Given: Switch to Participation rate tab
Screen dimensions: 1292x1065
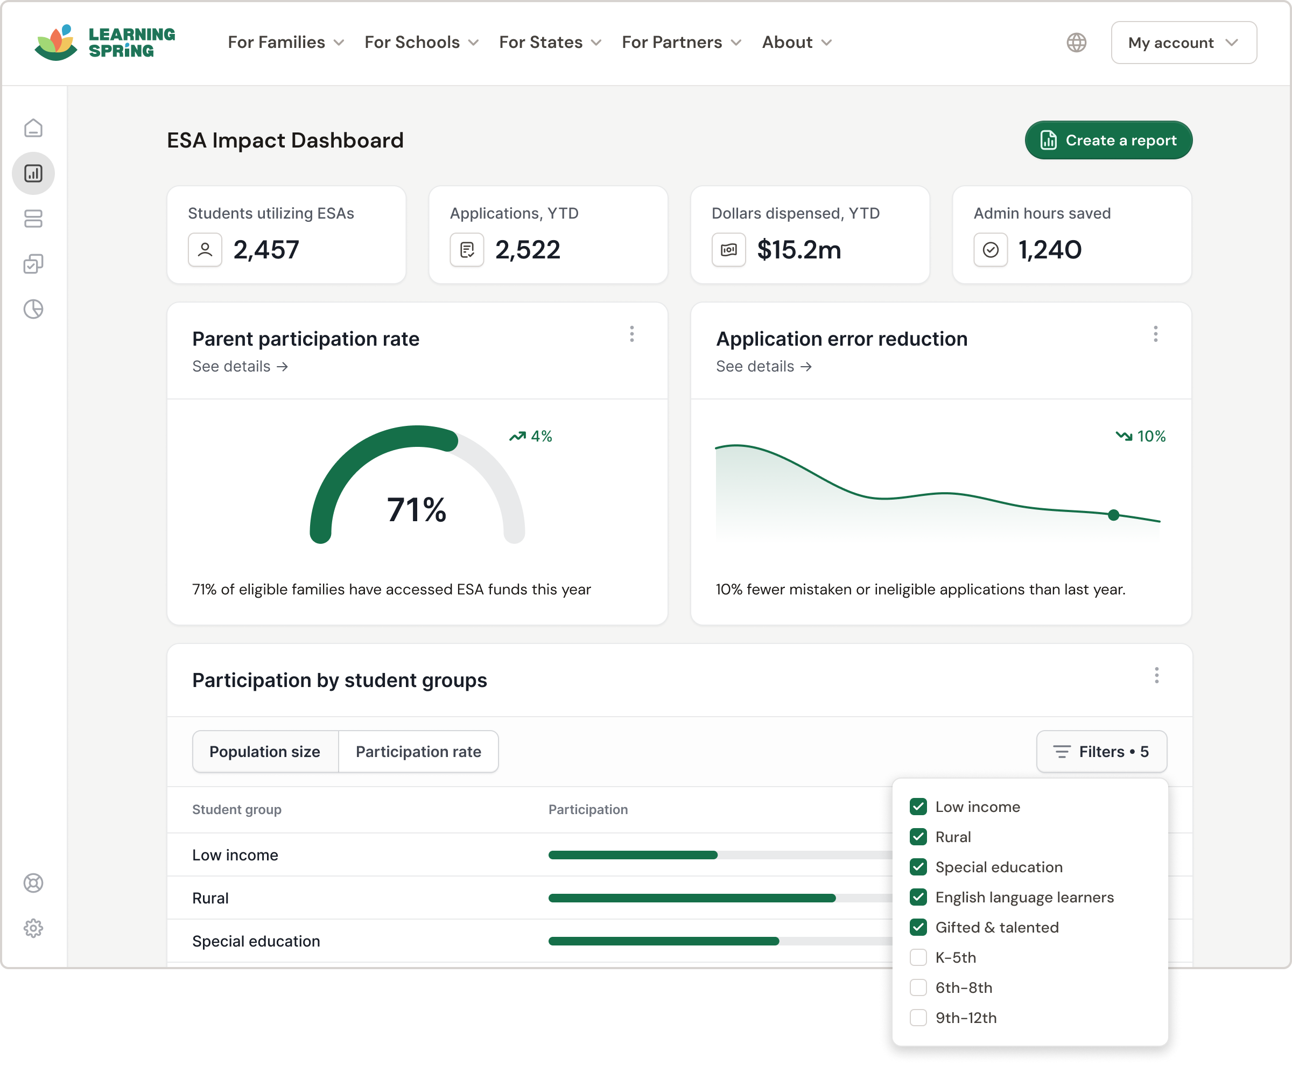Looking at the screenshot, I should [418, 752].
